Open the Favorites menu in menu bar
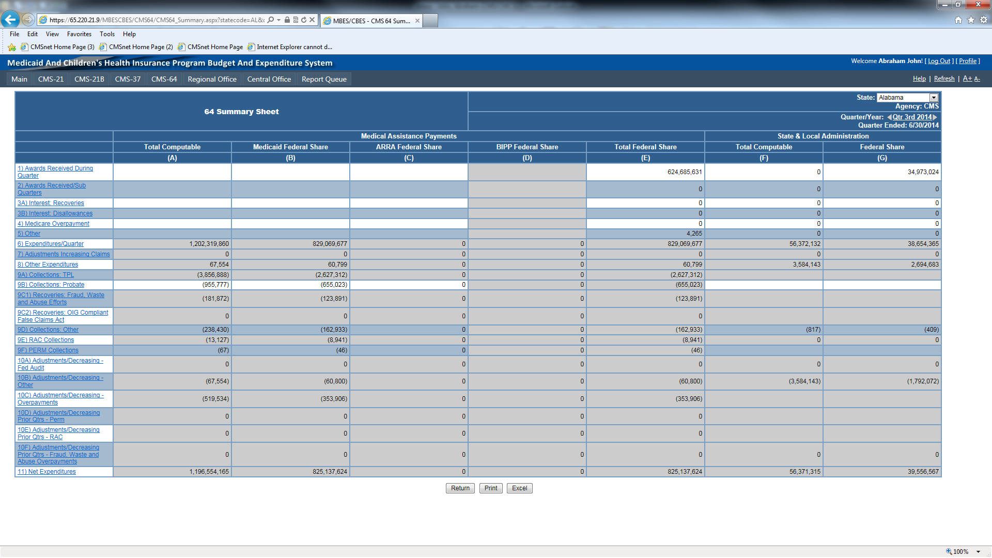The height and width of the screenshot is (558, 992). pos(79,34)
